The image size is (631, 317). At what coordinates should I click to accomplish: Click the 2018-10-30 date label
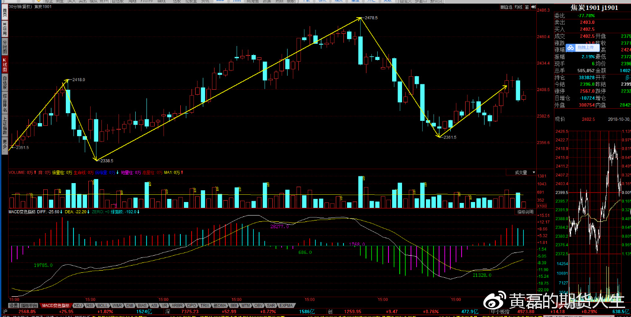(x=619, y=119)
